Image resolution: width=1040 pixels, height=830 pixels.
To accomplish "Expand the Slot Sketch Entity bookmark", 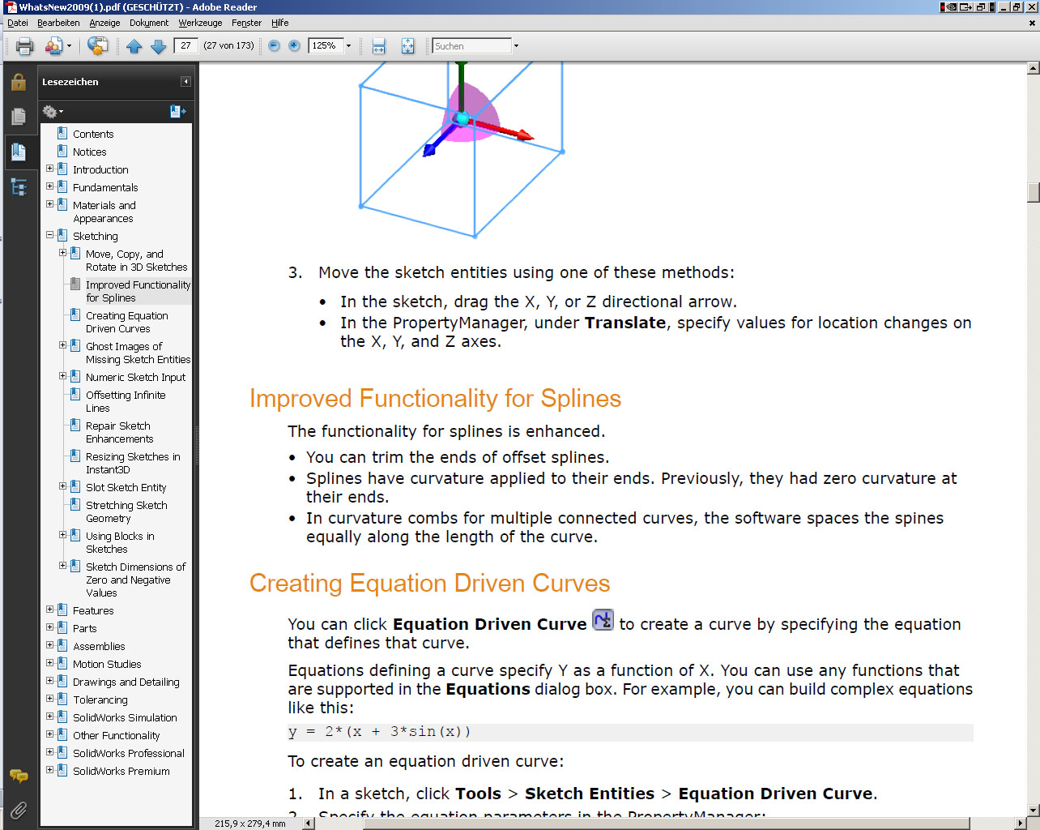I will pyautogui.click(x=63, y=486).
